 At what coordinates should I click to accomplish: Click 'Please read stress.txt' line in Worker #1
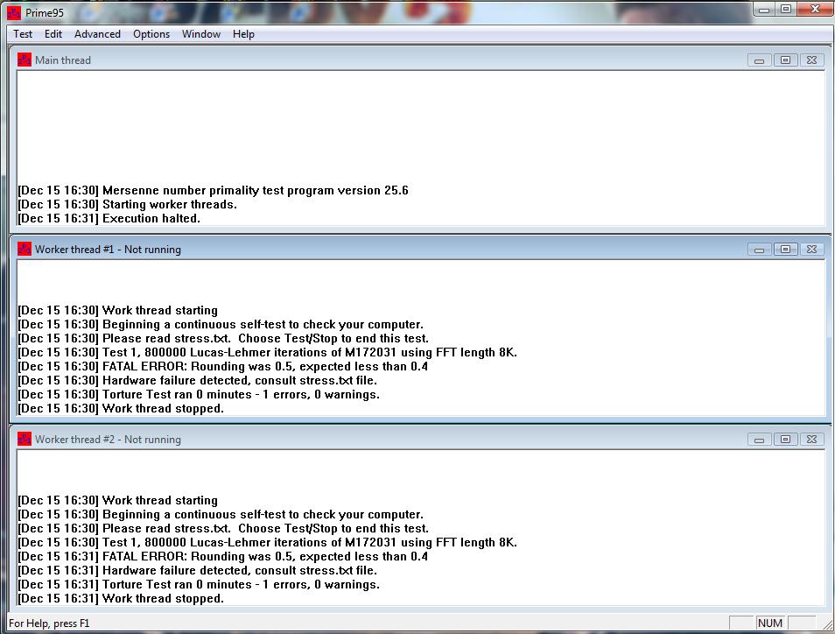(223, 338)
